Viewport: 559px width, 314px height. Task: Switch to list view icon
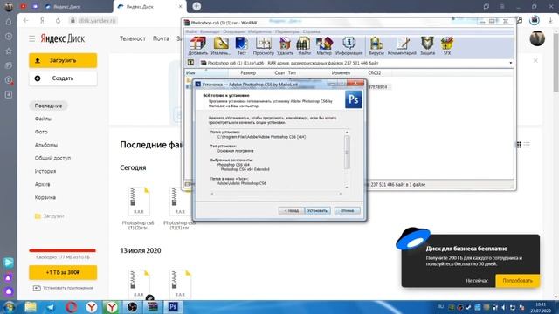527,145
